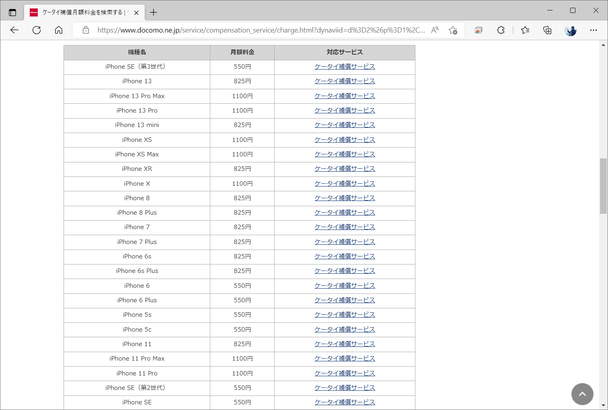The height and width of the screenshot is (410, 608).
Task: Select the iPhone 11 Pro Max model name
Action: coord(137,359)
